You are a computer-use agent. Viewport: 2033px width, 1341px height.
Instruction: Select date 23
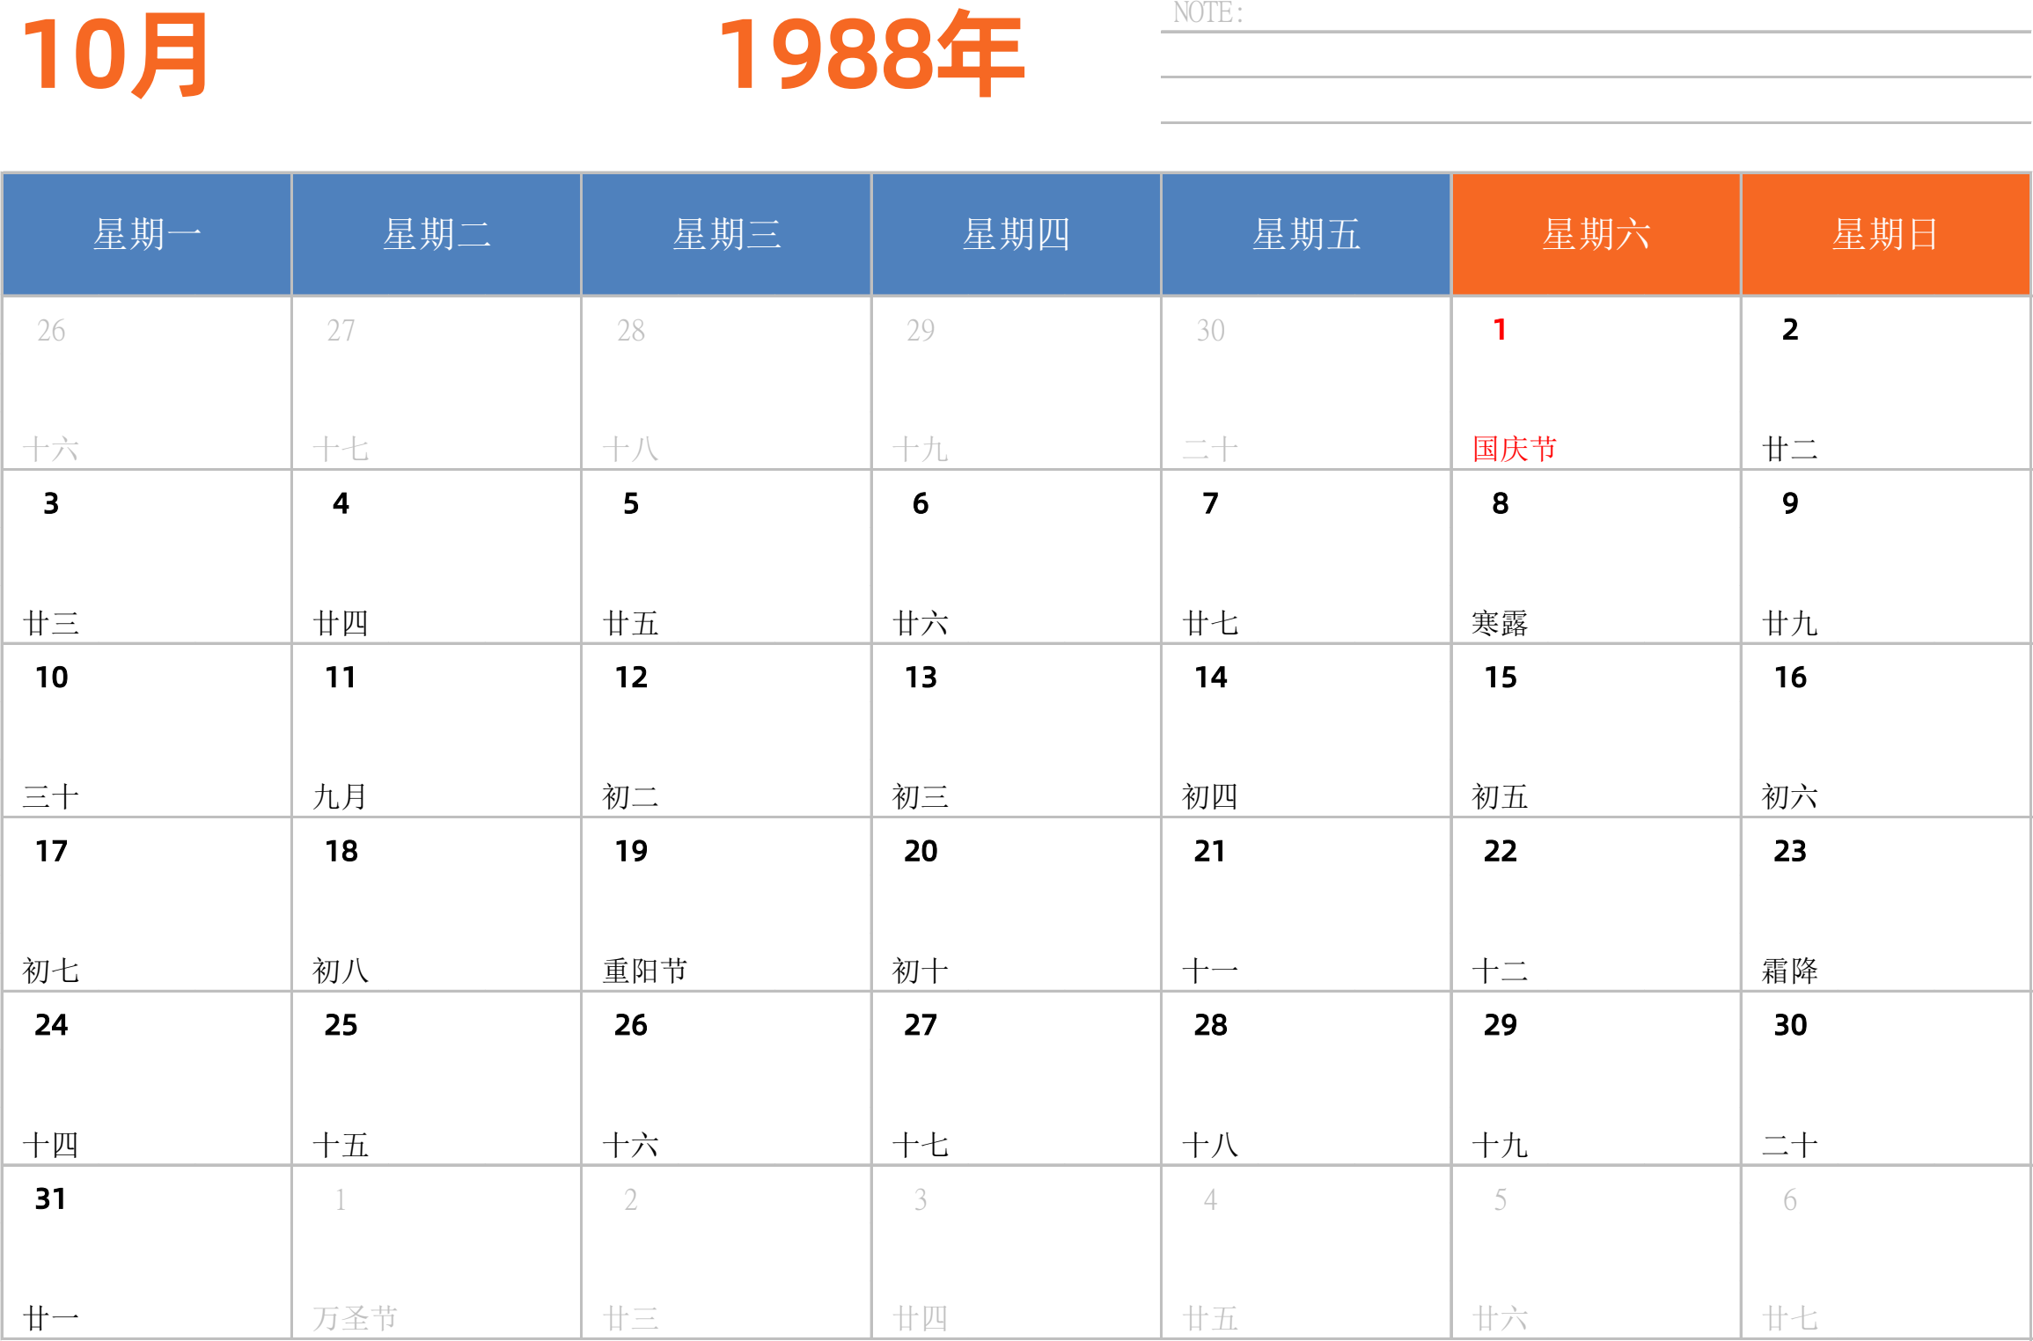click(x=1790, y=851)
